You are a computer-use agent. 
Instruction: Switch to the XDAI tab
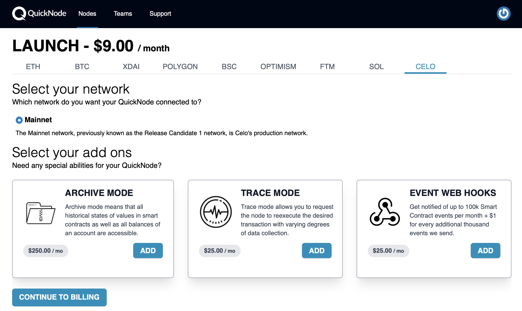point(131,67)
